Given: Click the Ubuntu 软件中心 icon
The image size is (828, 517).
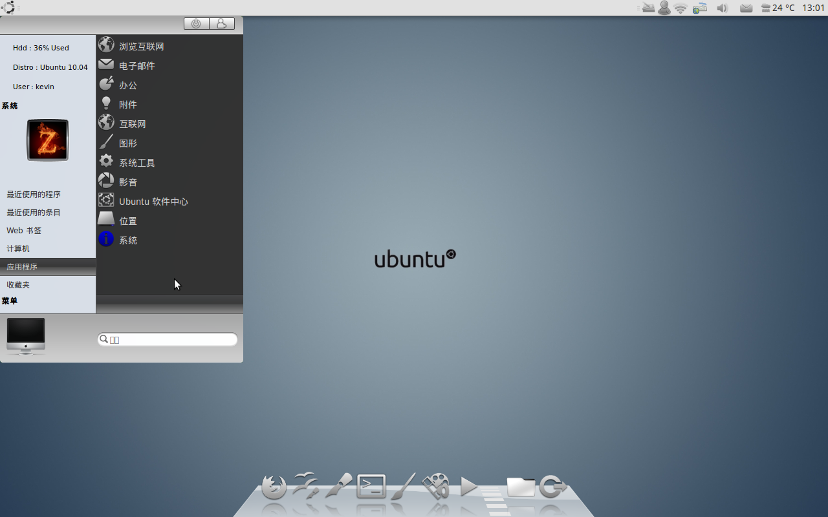Looking at the screenshot, I should pos(106,200).
